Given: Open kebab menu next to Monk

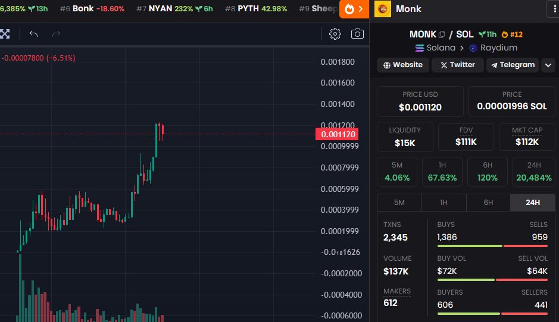Looking at the screenshot, I should pyautogui.click(x=554, y=9).
